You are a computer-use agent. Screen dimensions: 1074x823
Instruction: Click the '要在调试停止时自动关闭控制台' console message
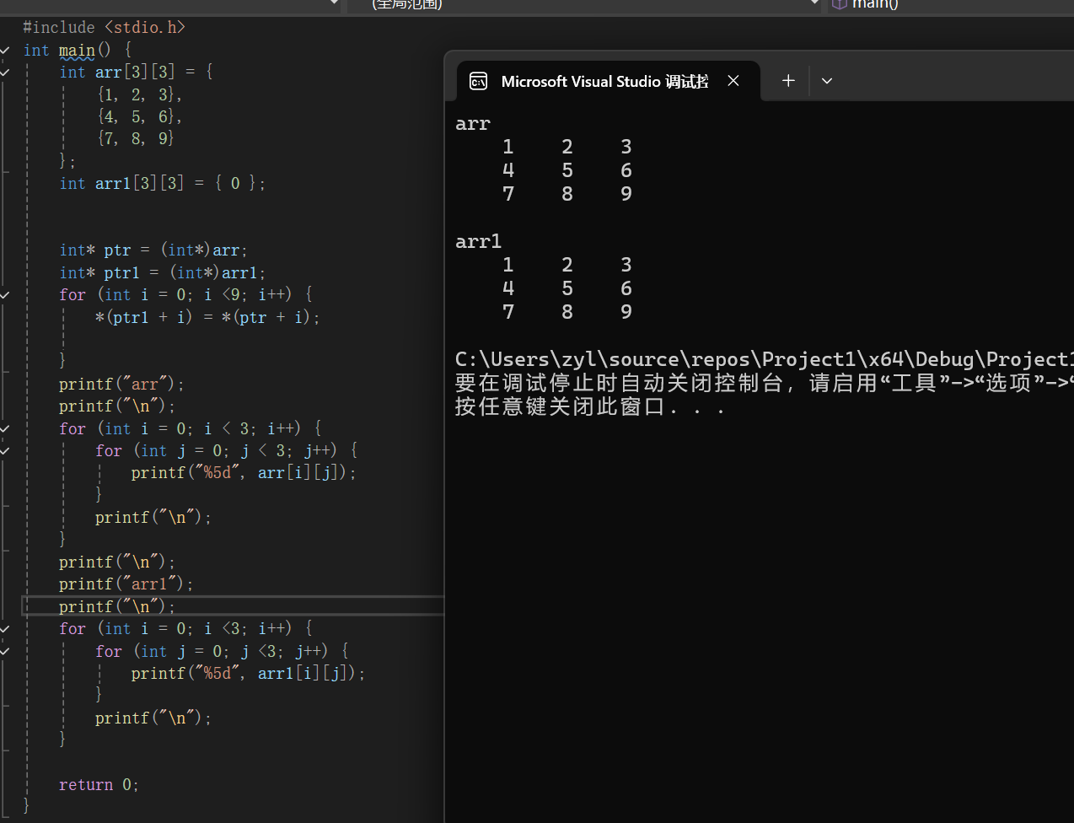click(x=764, y=384)
